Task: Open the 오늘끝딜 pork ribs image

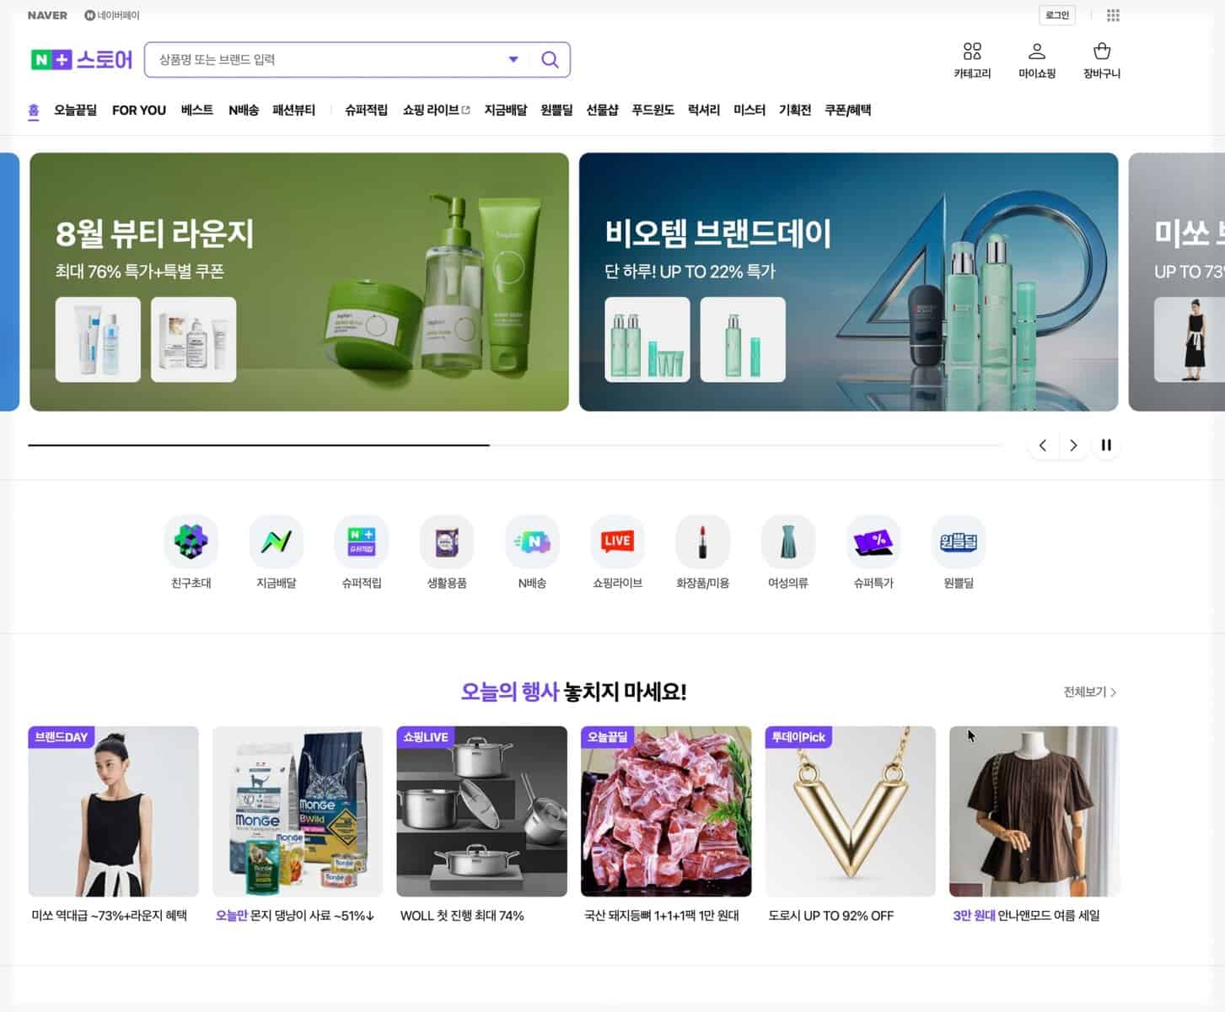Action: [666, 811]
